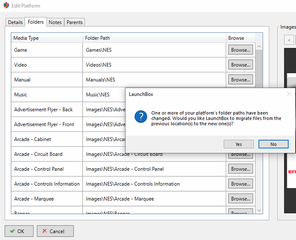Select Arcade - Circuit Board media type

(47, 154)
